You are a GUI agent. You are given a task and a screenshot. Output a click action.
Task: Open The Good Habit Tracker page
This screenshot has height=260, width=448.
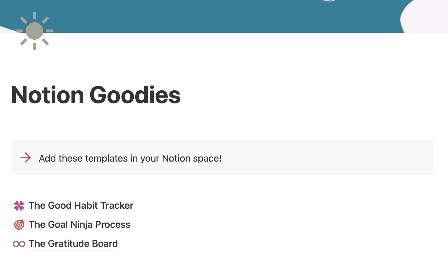pyautogui.click(x=81, y=205)
